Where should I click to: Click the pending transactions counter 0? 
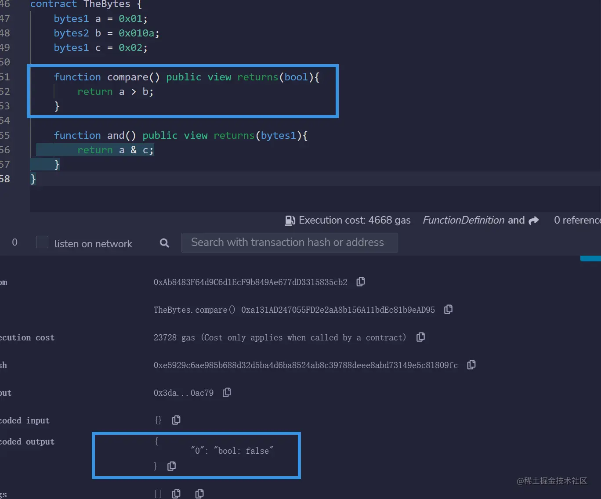click(x=14, y=242)
